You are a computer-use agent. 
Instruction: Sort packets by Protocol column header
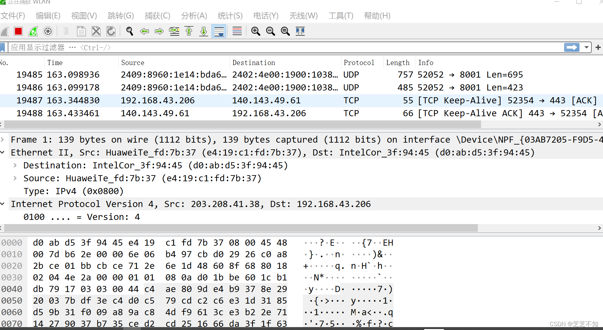pyautogui.click(x=362, y=62)
